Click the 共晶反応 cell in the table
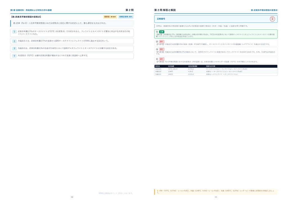The height and width of the screenshot is (203, 288). [x=158, y=71]
